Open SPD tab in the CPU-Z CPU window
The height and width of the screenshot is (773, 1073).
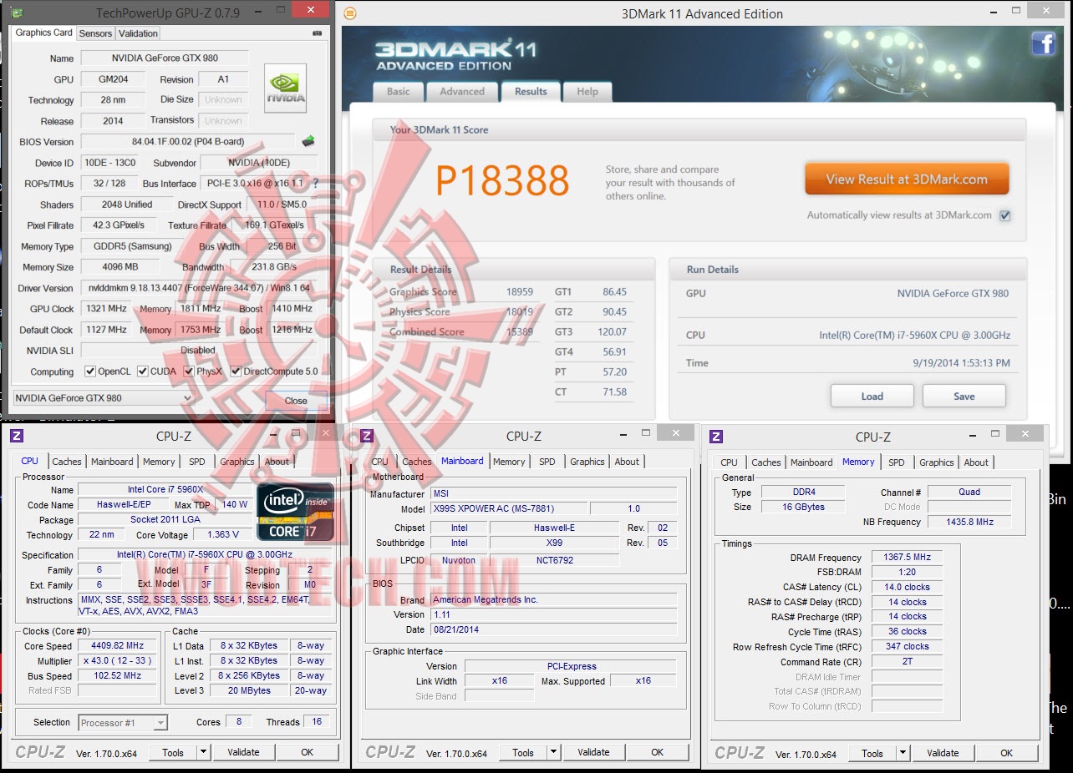pyautogui.click(x=197, y=462)
